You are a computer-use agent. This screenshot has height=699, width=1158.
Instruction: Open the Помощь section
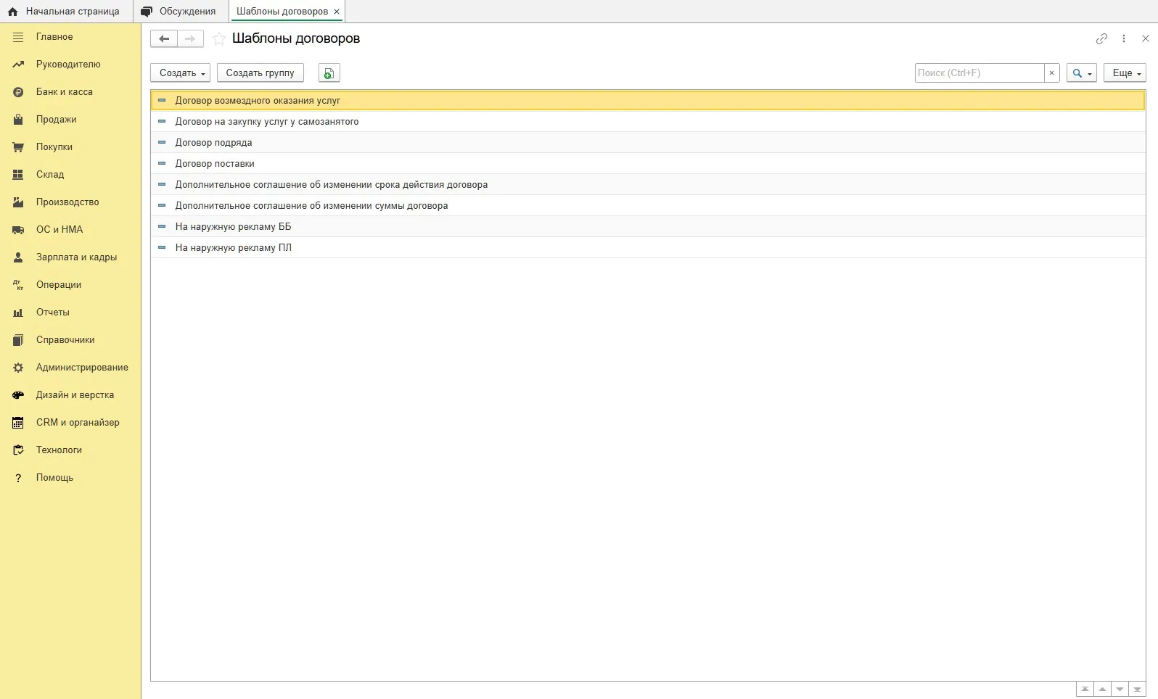pos(70,478)
